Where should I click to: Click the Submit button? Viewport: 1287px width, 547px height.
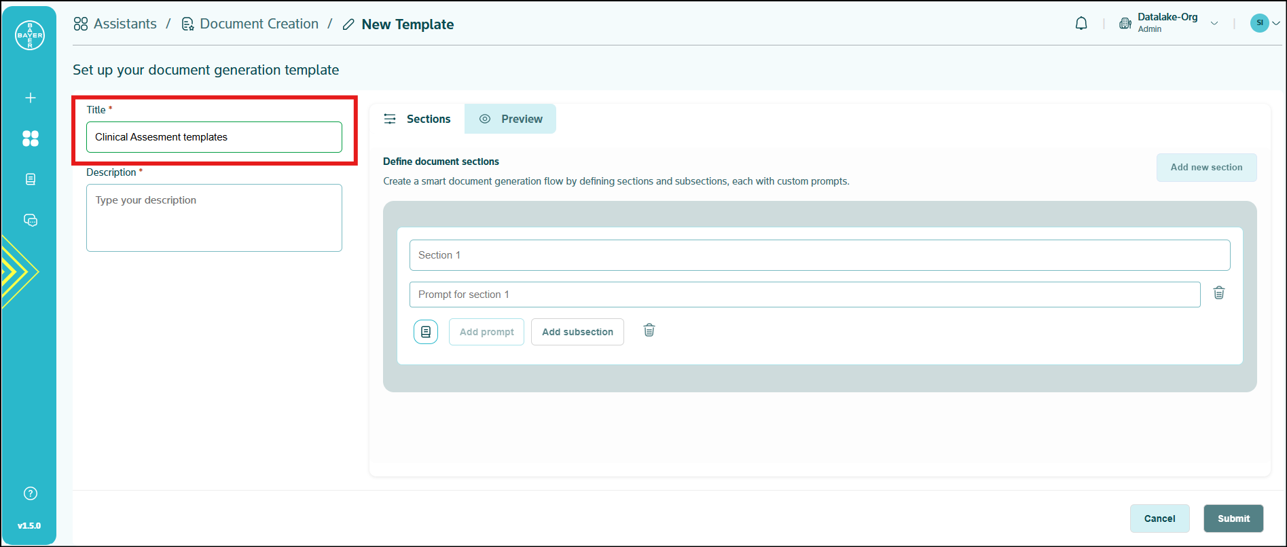pyautogui.click(x=1233, y=518)
